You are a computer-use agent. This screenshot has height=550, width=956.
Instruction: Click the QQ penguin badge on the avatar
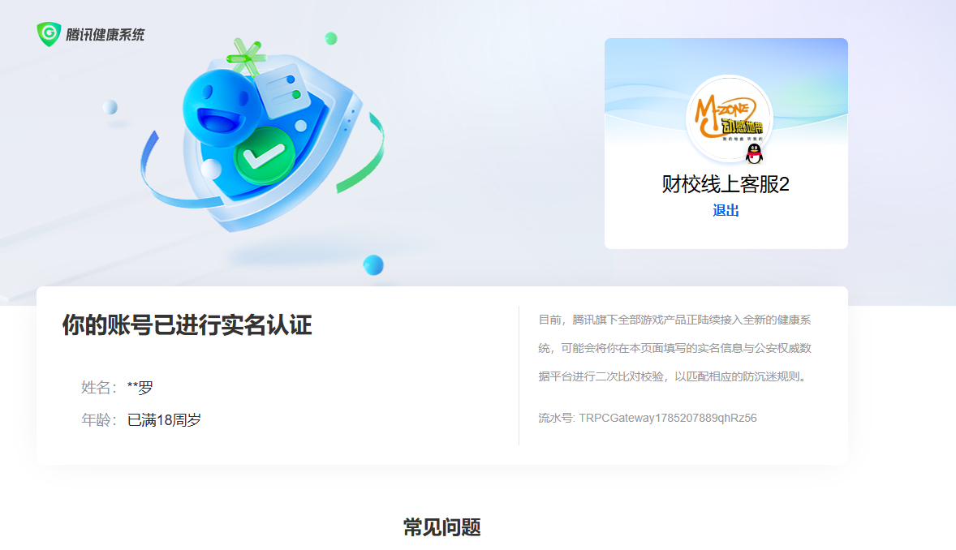(x=754, y=153)
